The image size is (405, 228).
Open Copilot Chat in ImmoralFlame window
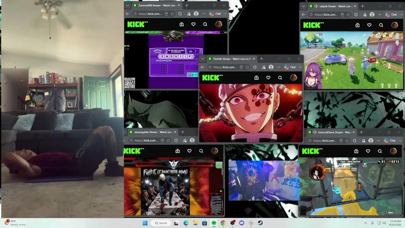coord(390,141)
